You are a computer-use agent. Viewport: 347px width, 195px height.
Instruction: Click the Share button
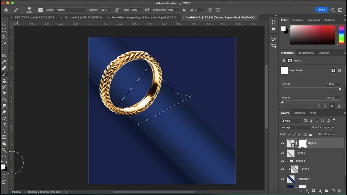pyautogui.click(x=322, y=10)
